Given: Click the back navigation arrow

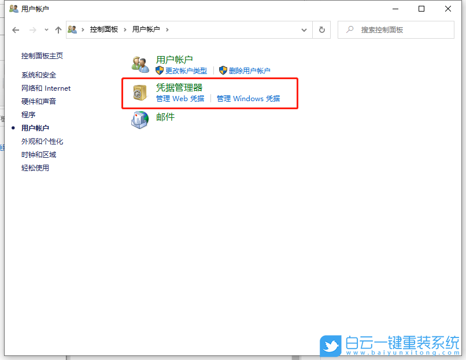Looking at the screenshot, I should pos(15,29).
